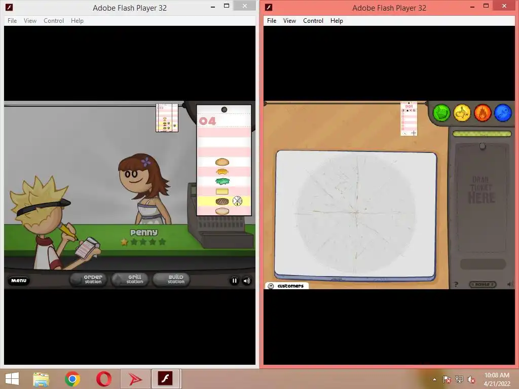Go to the orange flame Baking Station
Image resolution: width=519 pixels, height=389 pixels.
[x=483, y=113]
